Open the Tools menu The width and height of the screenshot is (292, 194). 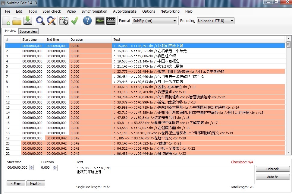pos(33,11)
